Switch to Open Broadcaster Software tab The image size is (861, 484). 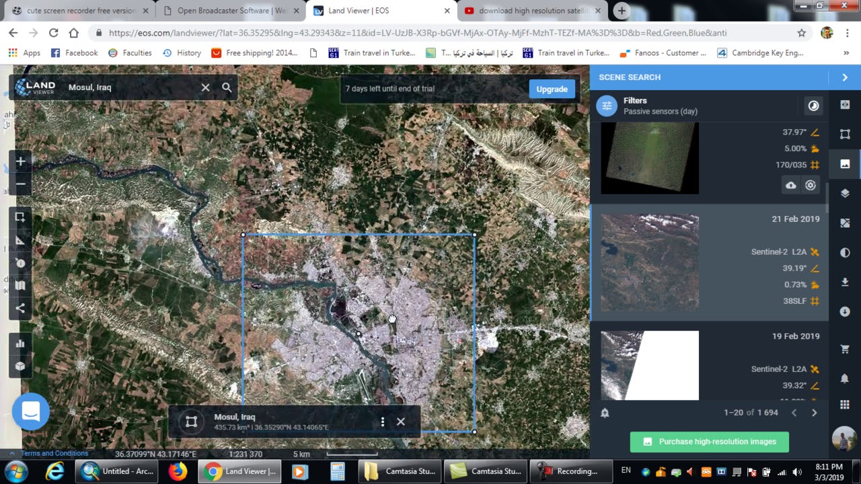(x=230, y=11)
